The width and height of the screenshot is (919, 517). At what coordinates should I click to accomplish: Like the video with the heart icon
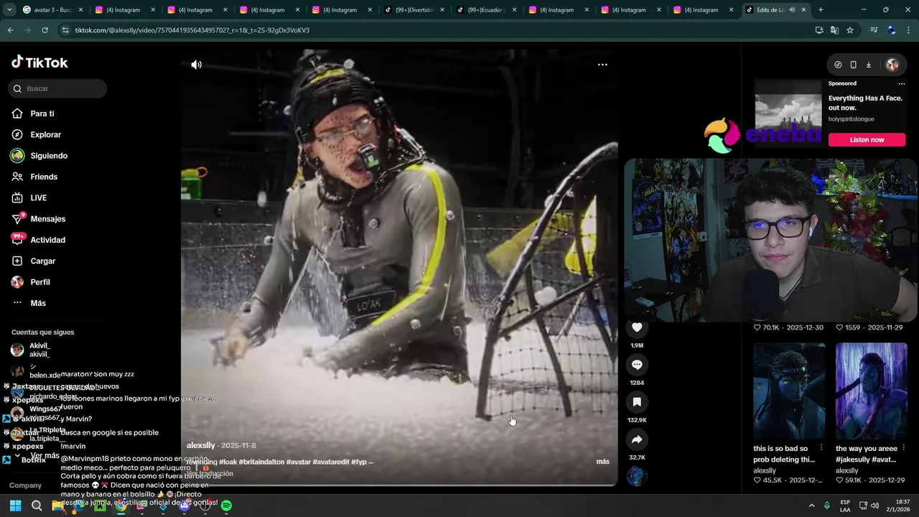(x=637, y=328)
